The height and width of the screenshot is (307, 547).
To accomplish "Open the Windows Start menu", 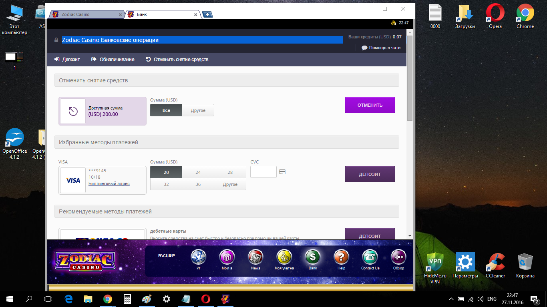I will [x=9, y=299].
